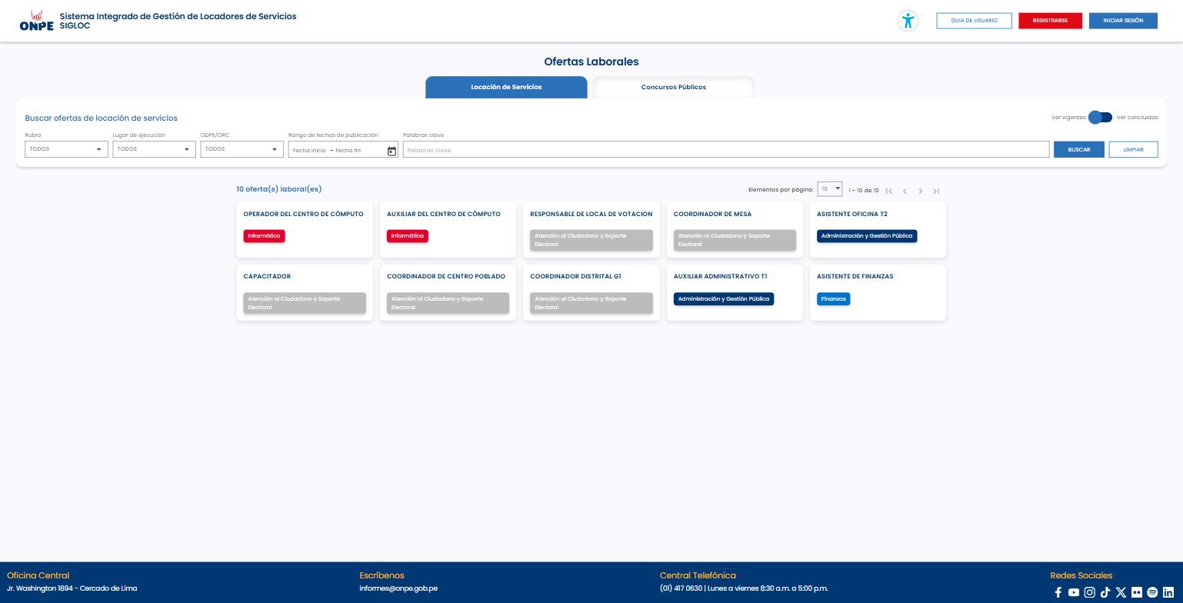
Task: Open ONPE LinkedIn icon
Action: point(1168,592)
